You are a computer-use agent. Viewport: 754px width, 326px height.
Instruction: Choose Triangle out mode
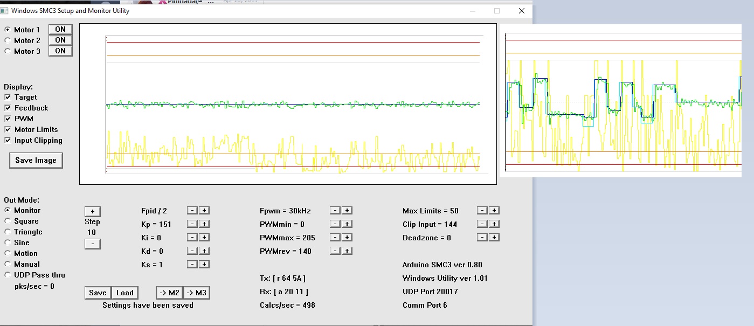(x=8, y=232)
